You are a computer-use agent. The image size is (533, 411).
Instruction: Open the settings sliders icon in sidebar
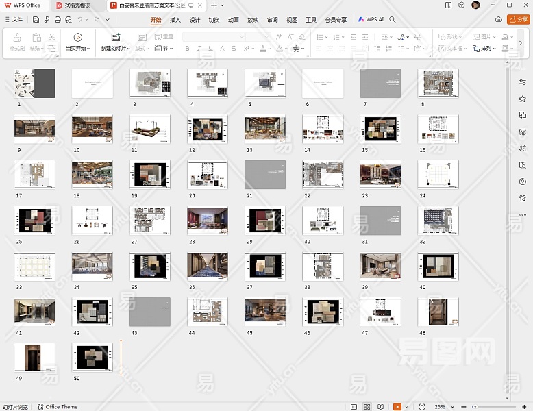(x=523, y=82)
